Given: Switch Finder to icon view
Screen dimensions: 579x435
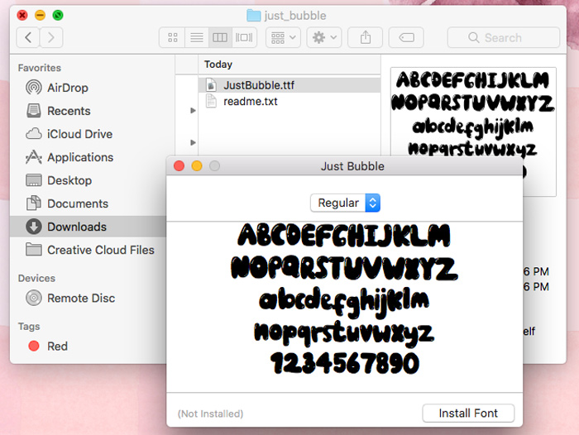Looking at the screenshot, I should coord(172,37).
